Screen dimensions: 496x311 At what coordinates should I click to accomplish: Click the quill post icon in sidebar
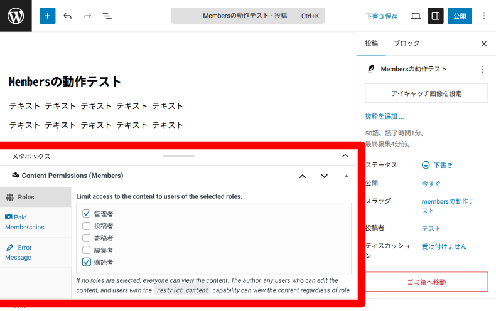coord(371,69)
